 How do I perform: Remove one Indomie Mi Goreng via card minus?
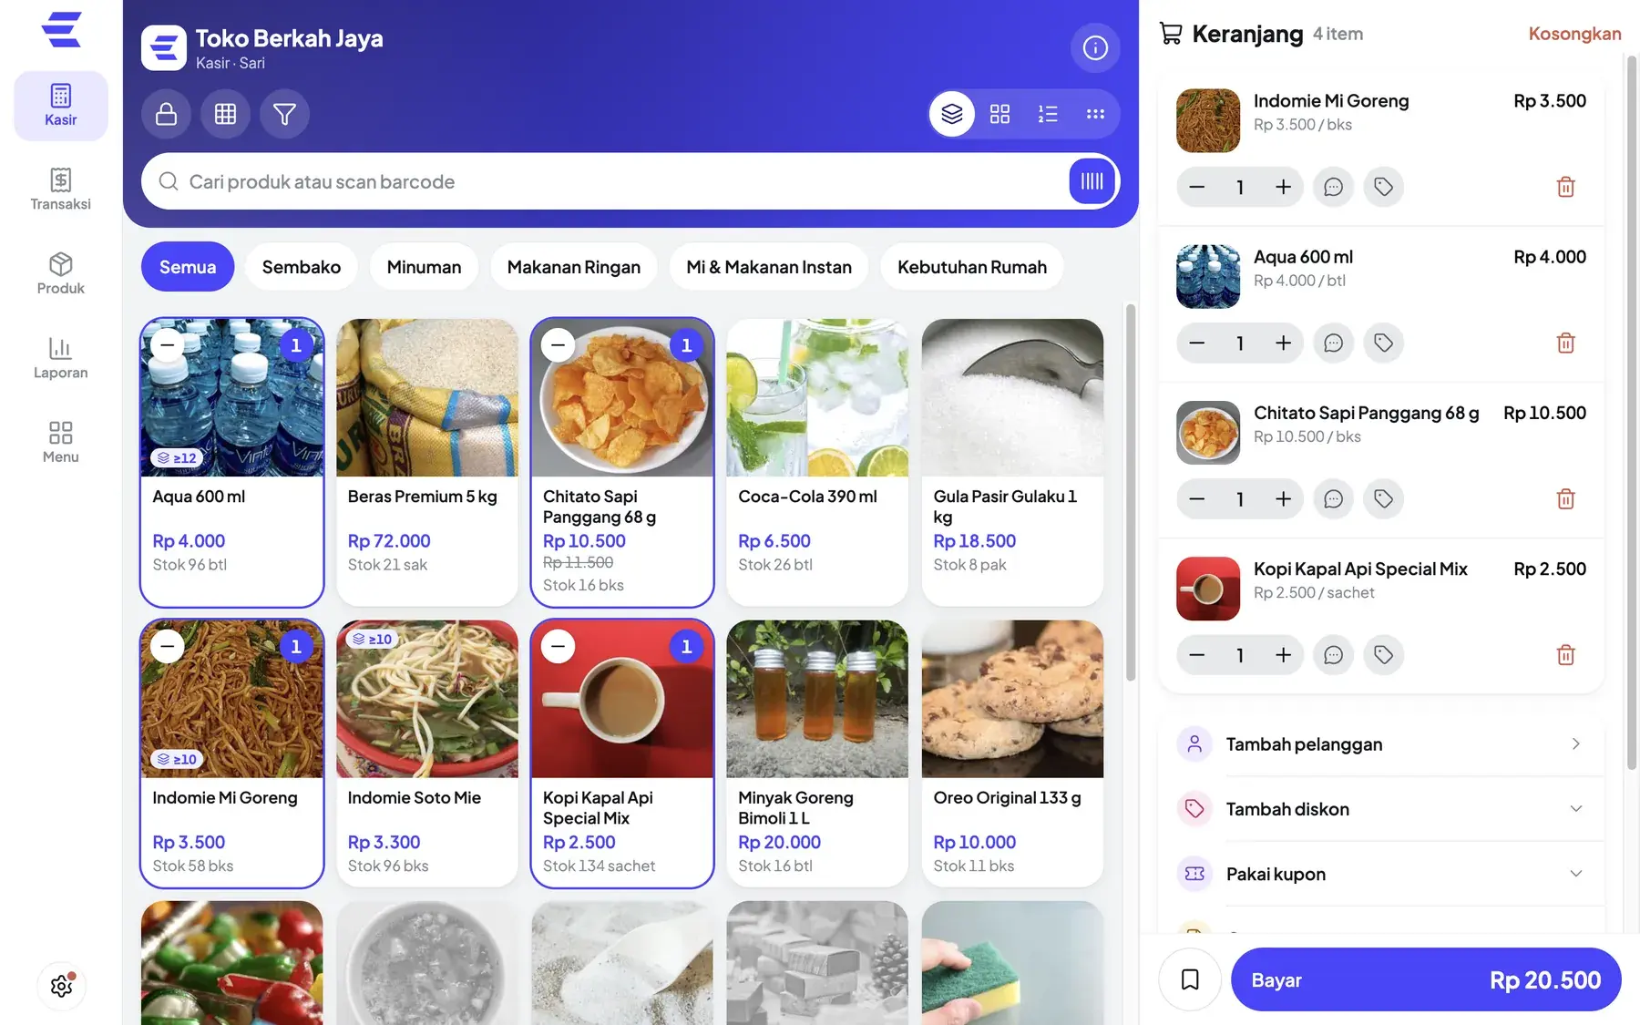[168, 646]
